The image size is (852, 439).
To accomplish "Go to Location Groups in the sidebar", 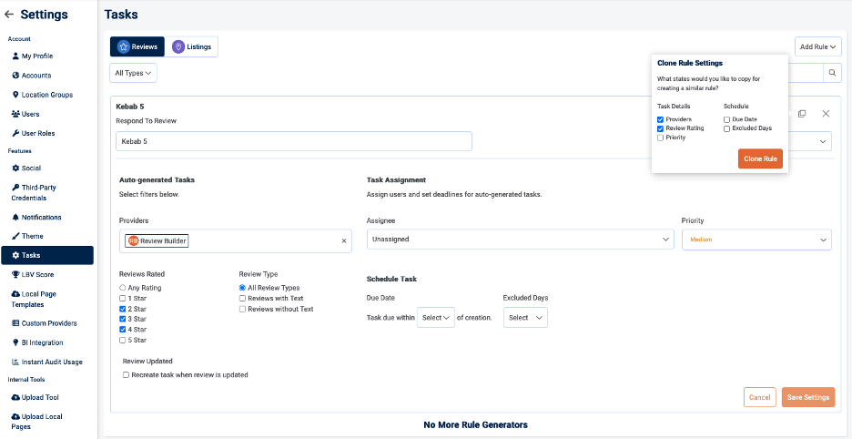I will click(46, 95).
